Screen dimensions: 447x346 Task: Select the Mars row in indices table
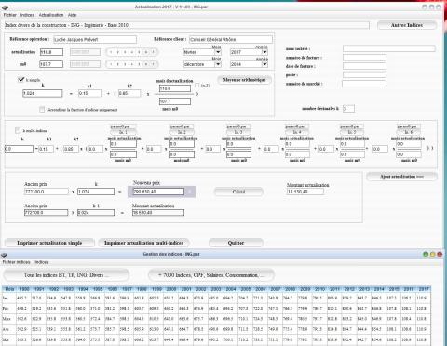(216, 318)
